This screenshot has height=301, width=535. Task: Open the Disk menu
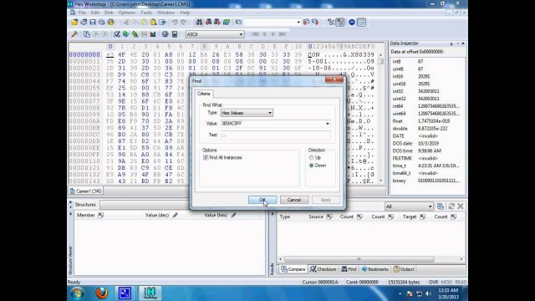[x=109, y=13]
